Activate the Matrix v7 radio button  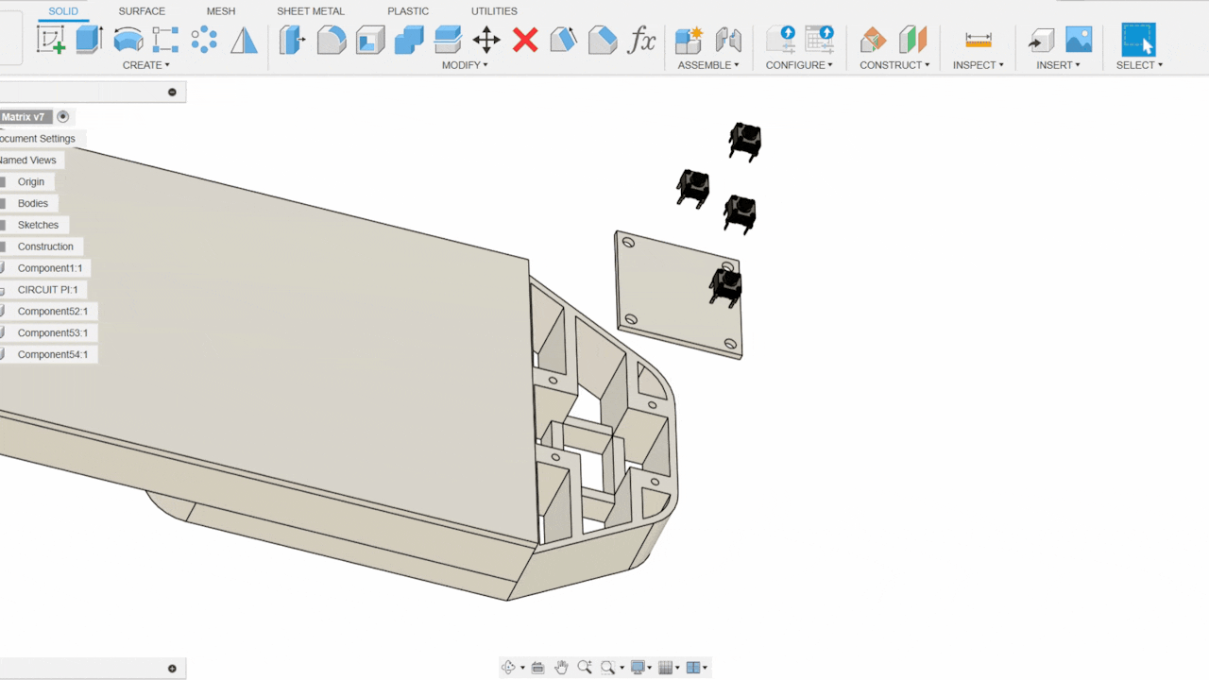pyautogui.click(x=63, y=117)
